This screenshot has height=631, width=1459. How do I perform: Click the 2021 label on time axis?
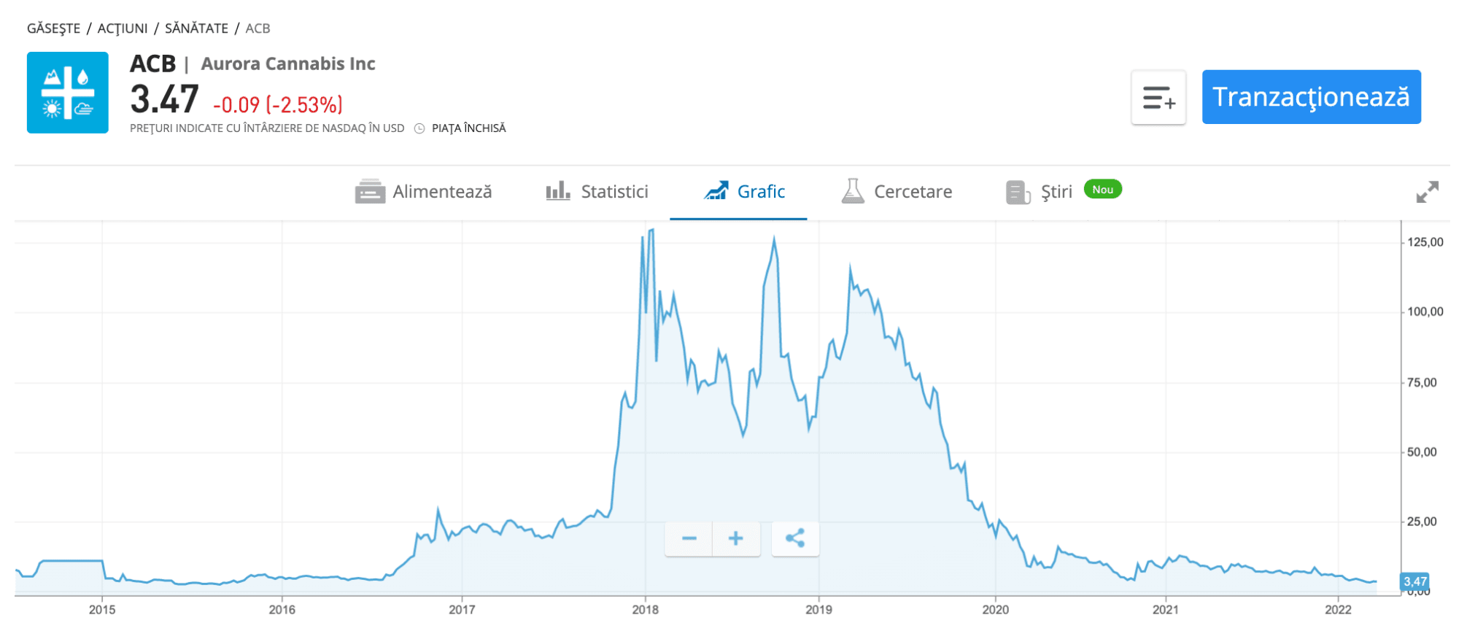tap(1165, 610)
